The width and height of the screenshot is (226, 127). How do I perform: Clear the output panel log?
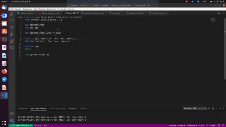(209, 108)
